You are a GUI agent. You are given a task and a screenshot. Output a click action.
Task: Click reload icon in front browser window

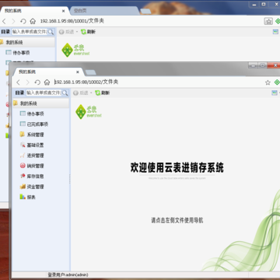[37, 82]
